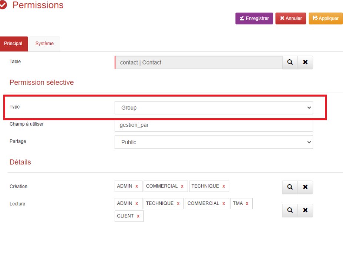Remove CLIENT tag from Lecture
Viewport: 343px width, 263px height.
point(138,216)
